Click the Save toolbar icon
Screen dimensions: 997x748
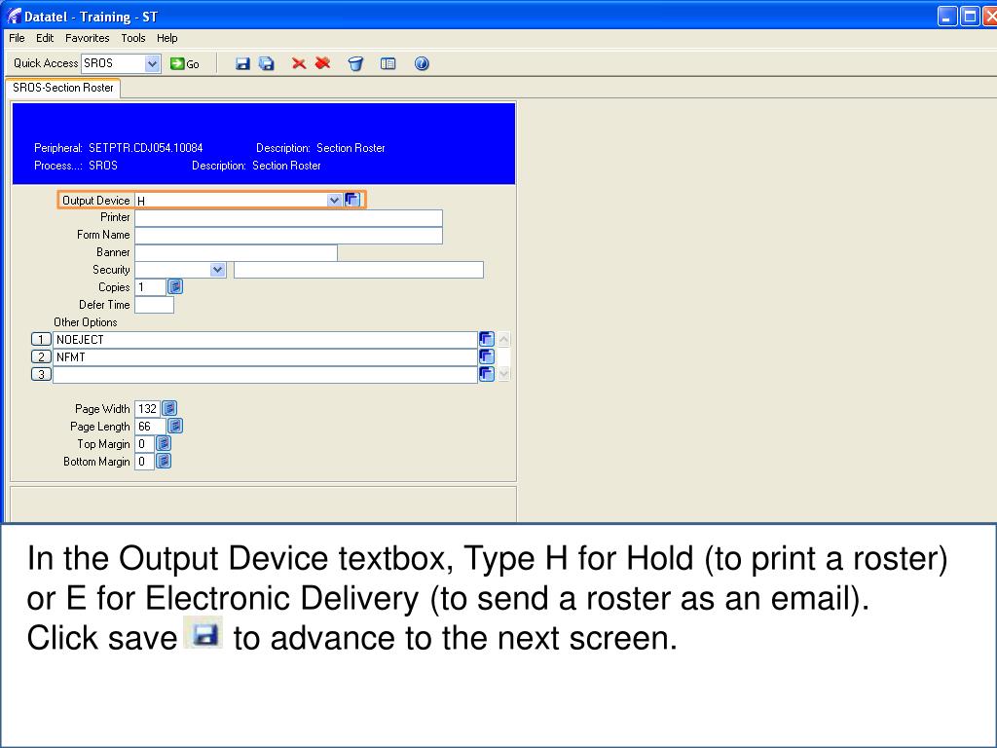tap(242, 63)
